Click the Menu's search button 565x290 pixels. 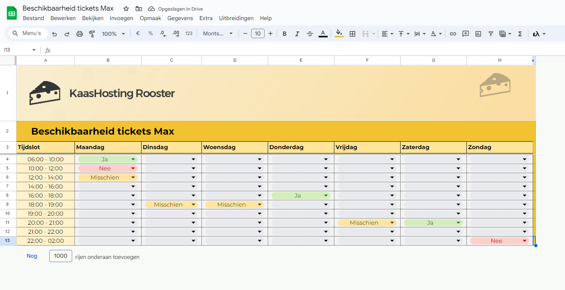pyautogui.click(x=27, y=33)
